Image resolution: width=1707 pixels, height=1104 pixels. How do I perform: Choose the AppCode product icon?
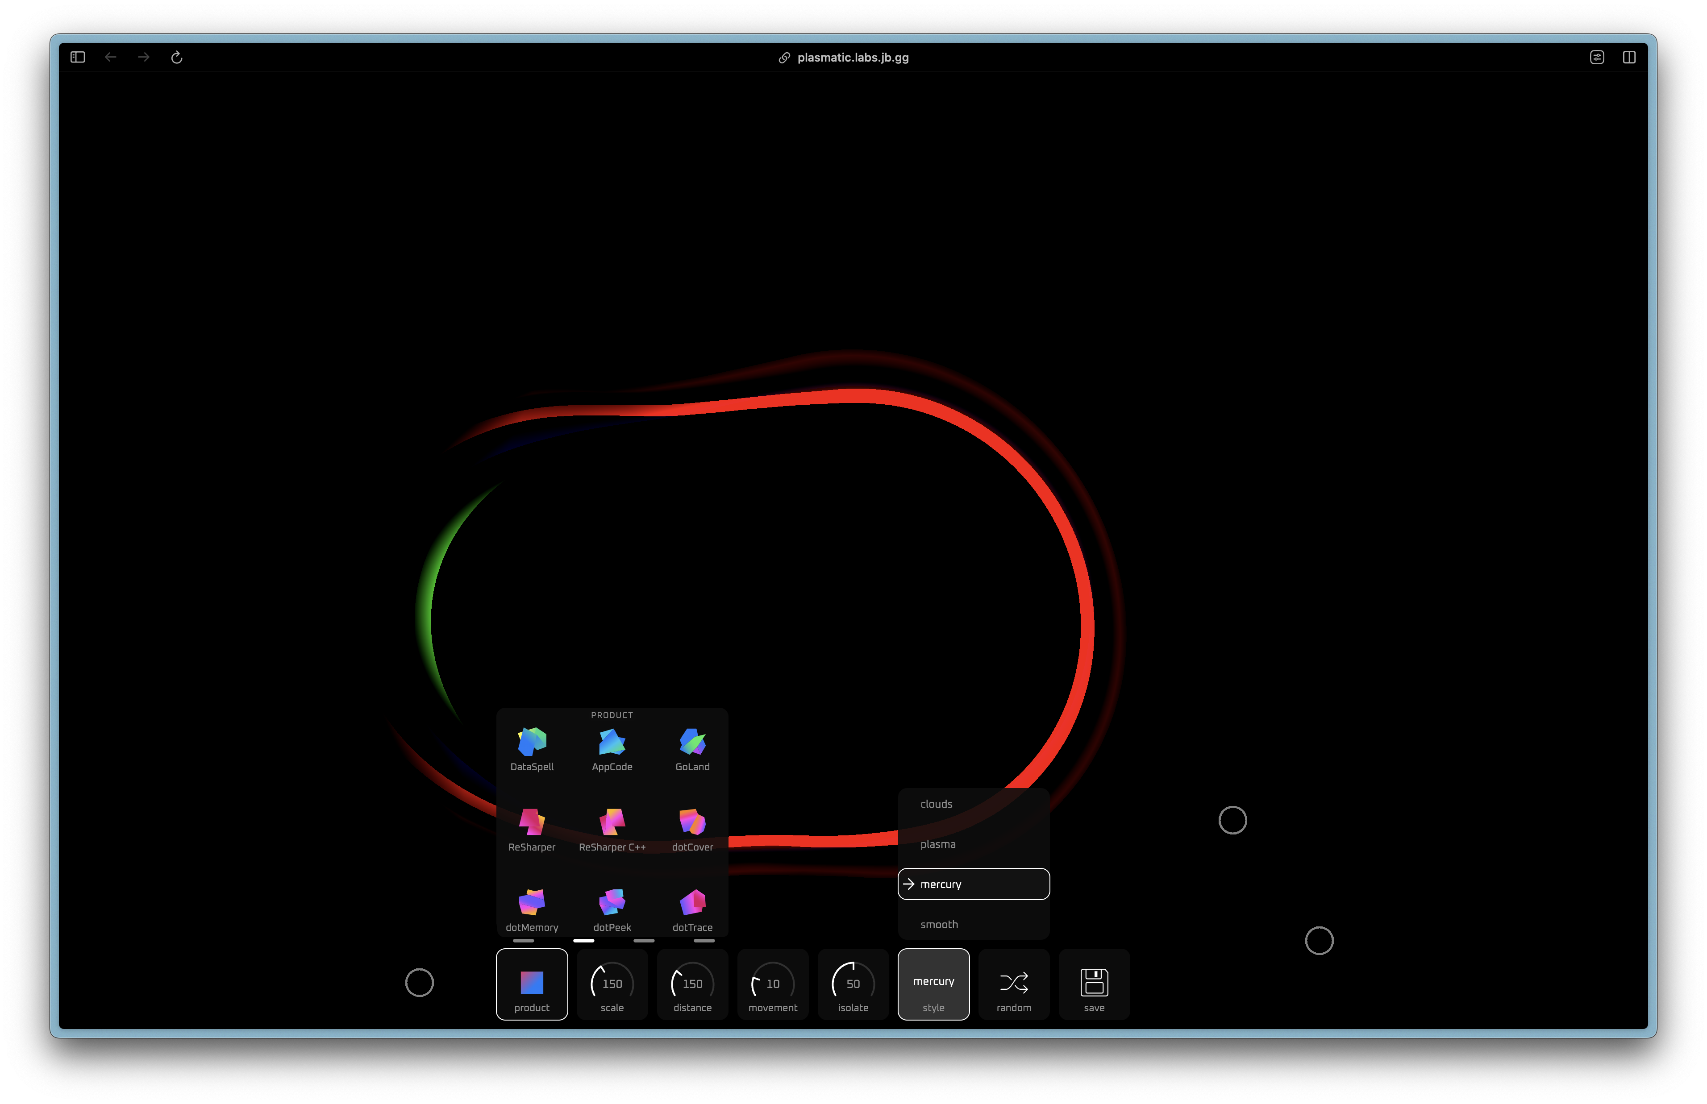point(612,742)
